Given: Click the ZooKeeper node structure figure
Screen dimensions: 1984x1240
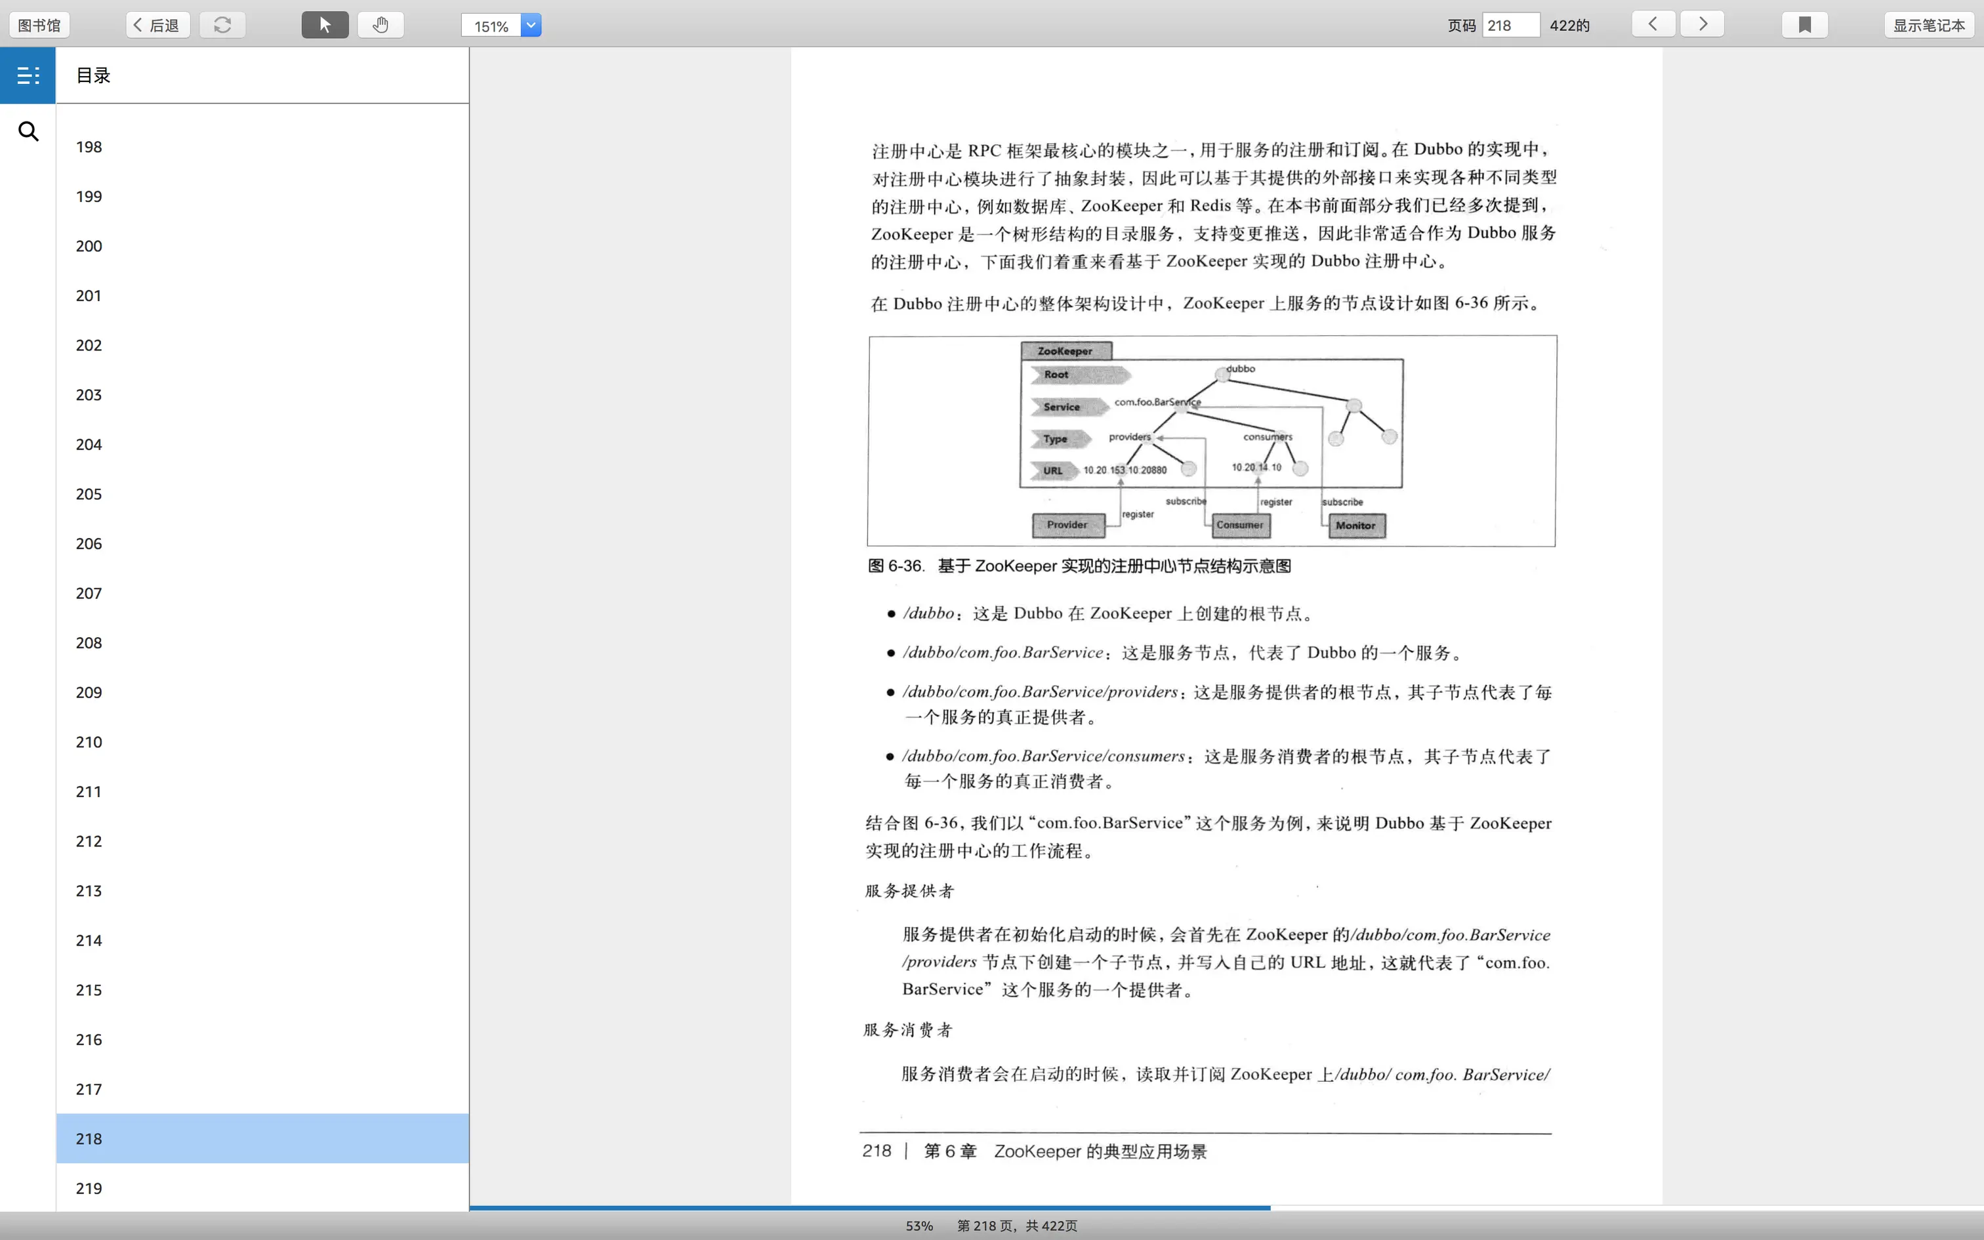Looking at the screenshot, I should pyautogui.click(x=1212, y=440).
